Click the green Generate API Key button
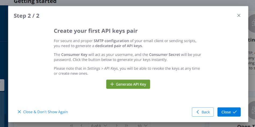The width and height of the screenshot is (255, 127). (x=128, y=84)
